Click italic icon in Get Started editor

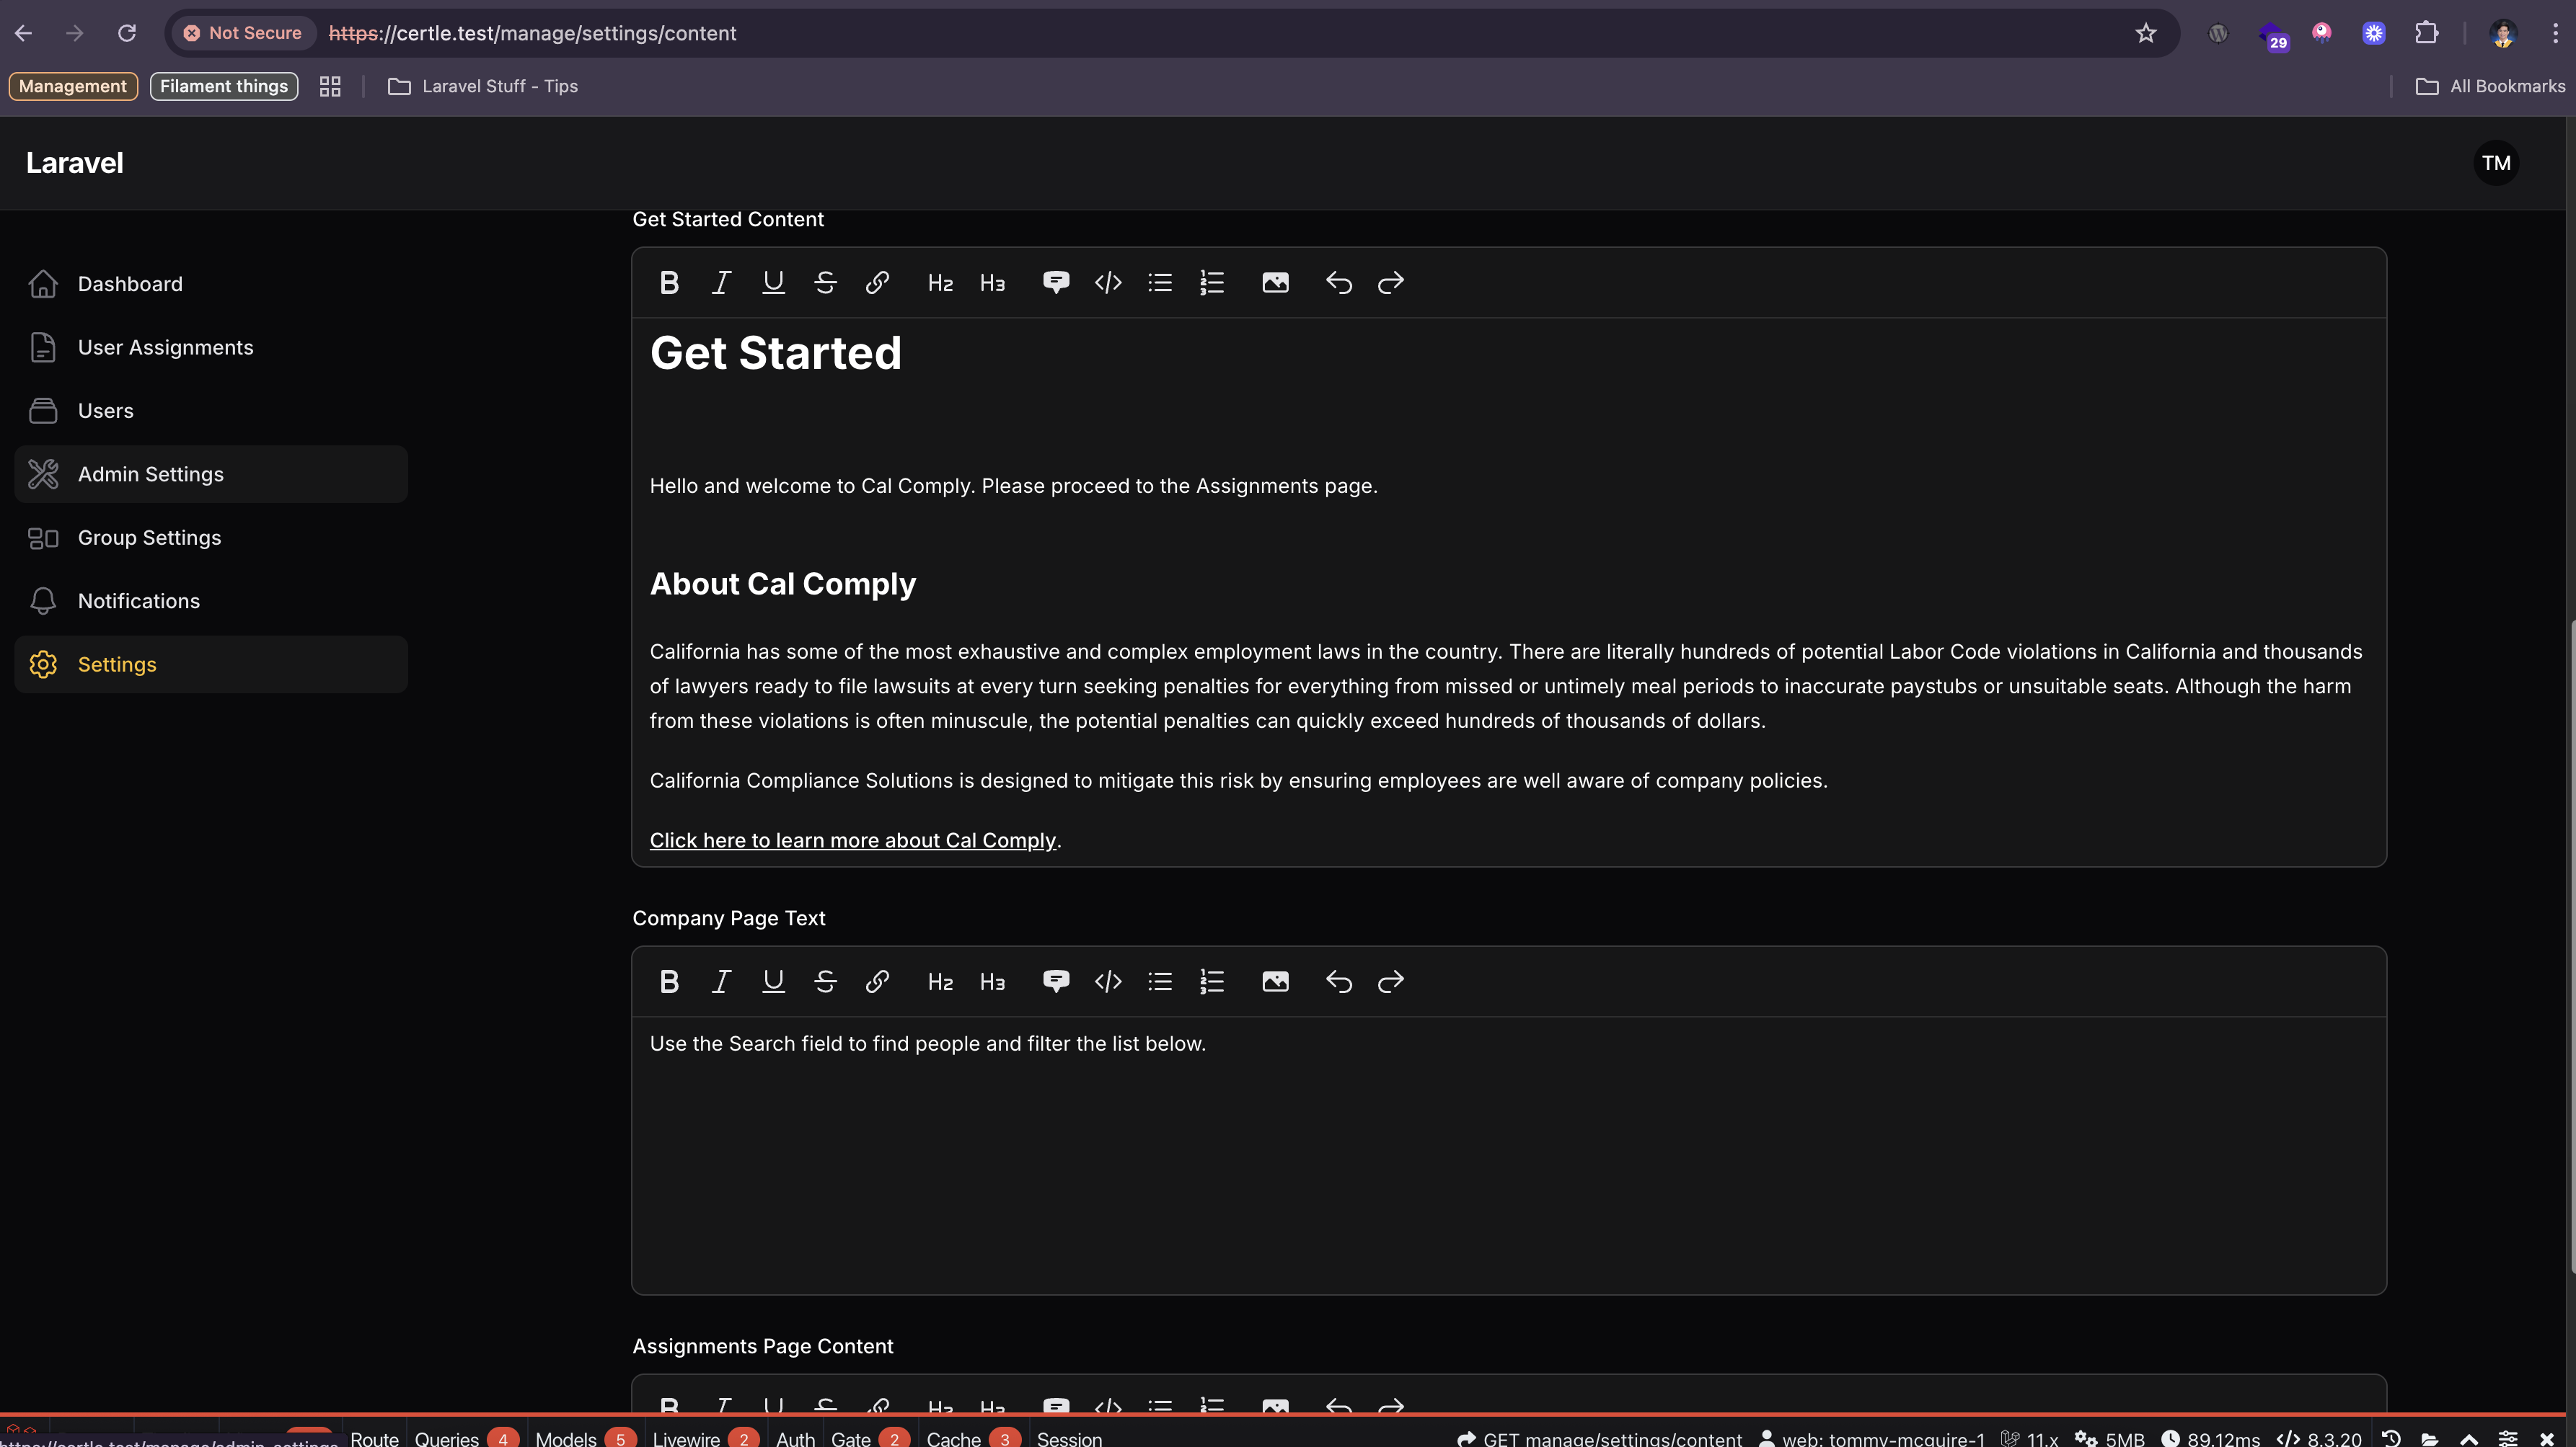coord(721,282)
